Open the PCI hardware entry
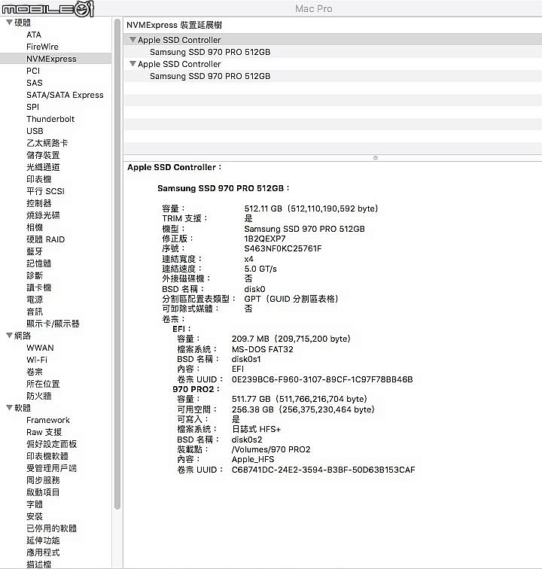 (x=33, y=71)
